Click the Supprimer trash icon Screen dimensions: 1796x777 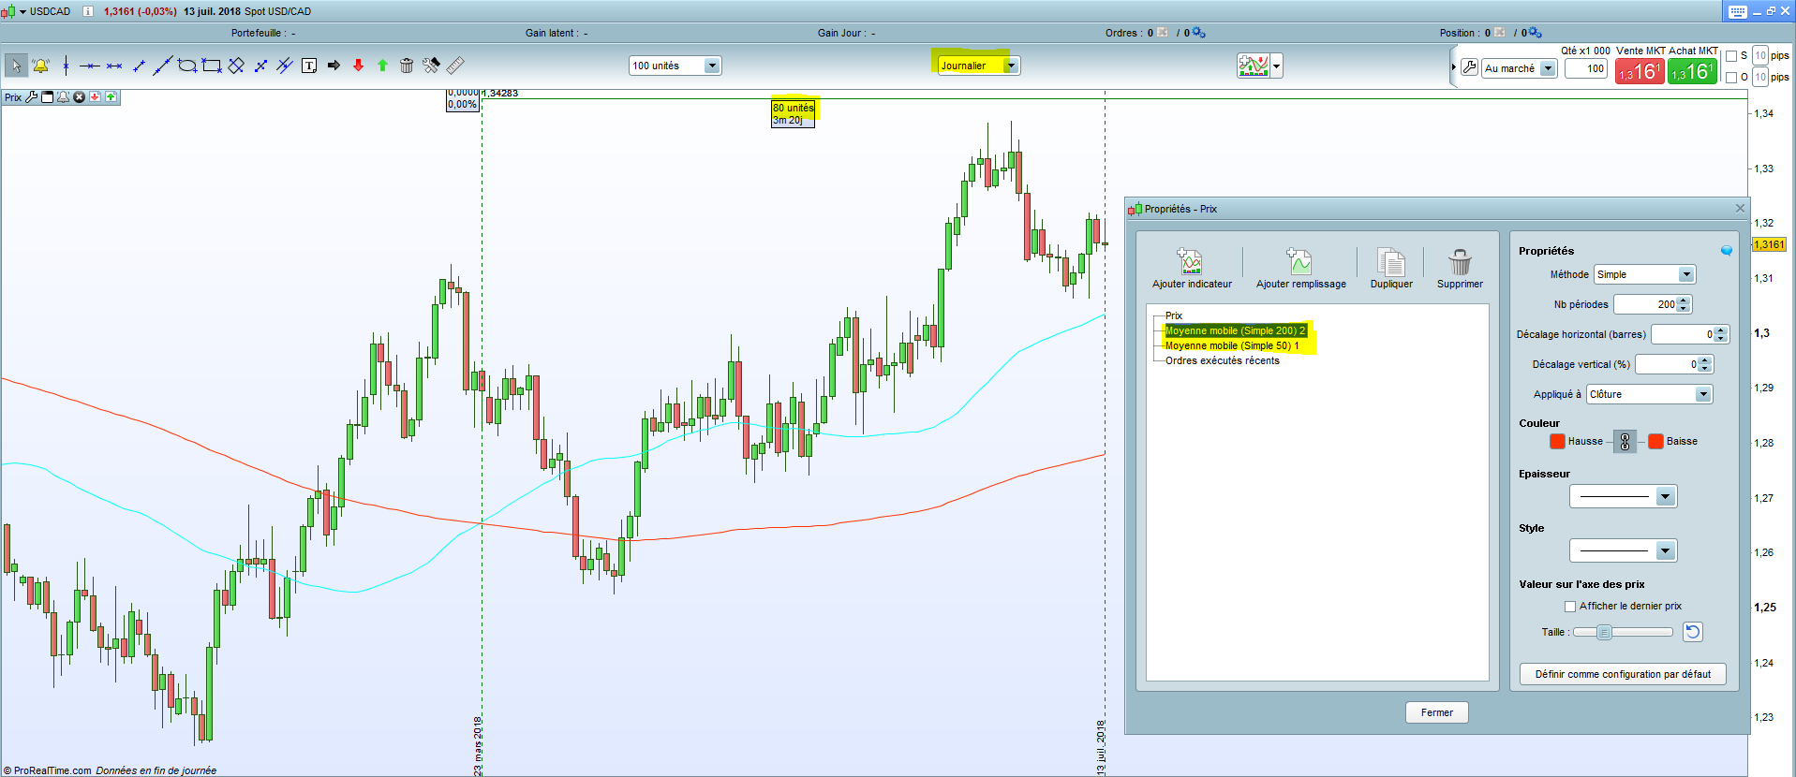pyautogui.click(x=1460, y=262)
